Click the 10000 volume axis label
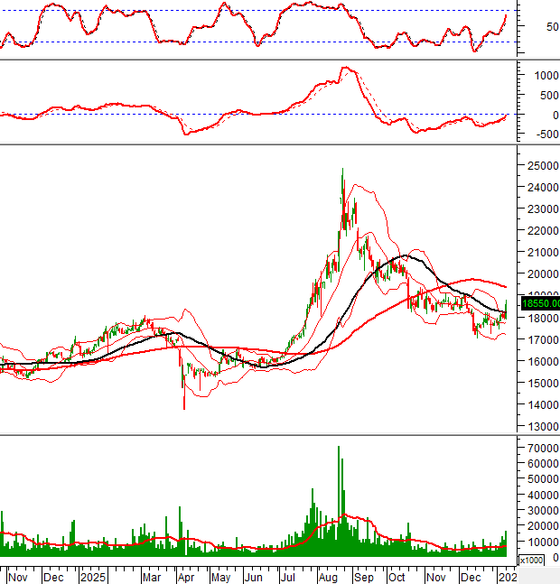Viewport: 560px width, 584px height. [x=540, y=542]
